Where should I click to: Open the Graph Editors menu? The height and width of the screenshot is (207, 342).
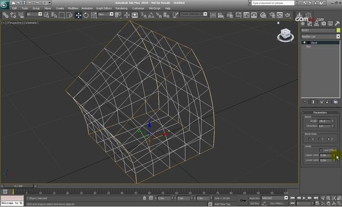pos(104,9)
